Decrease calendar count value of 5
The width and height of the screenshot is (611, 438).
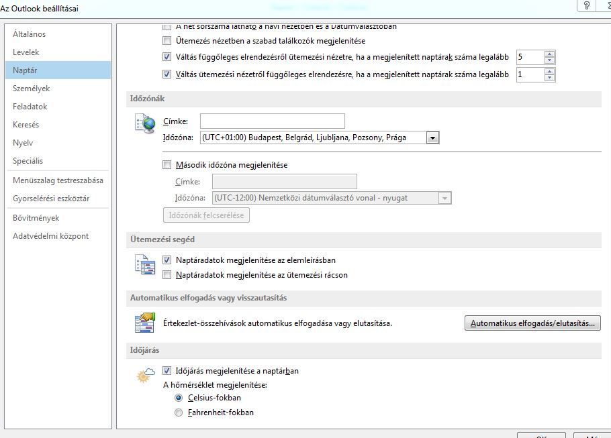pyautogui.click(x=549, y=60)
